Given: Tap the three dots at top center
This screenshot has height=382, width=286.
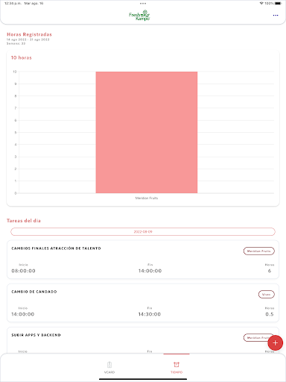Looking at the screenshot, I should pyautogui.click(x=143, y=4).
